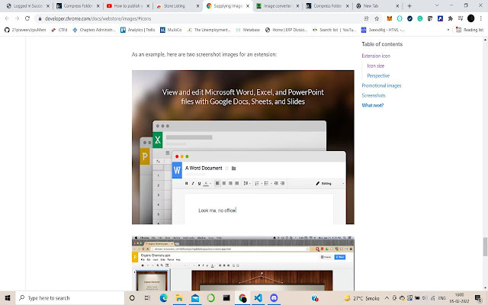Viewport: 488px width, 305px height.
Task: Open the media control playlist icon
Action: pyautogui.click(x=461, y=18)
